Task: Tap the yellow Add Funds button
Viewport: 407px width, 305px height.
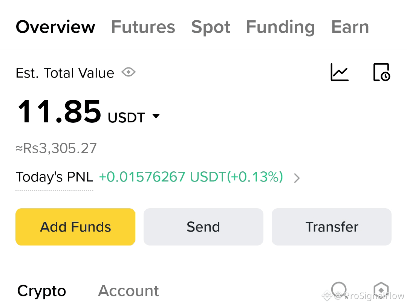Action: 75,227
